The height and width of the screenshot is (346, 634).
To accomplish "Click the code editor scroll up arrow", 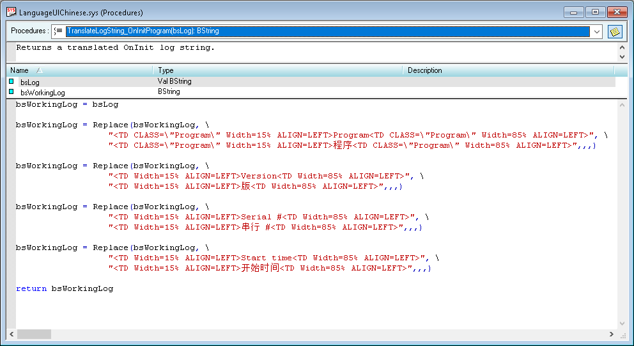I will pyautogui.click(x=622, y=105).
